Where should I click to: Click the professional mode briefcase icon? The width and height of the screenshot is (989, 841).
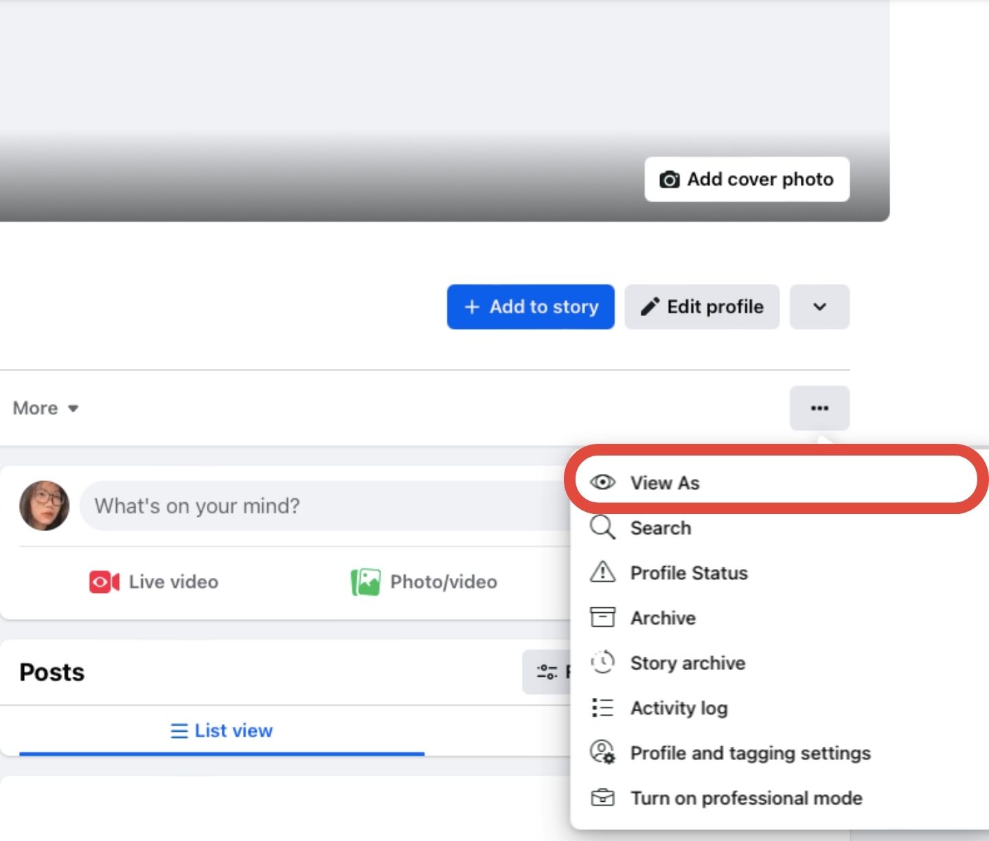603,797
